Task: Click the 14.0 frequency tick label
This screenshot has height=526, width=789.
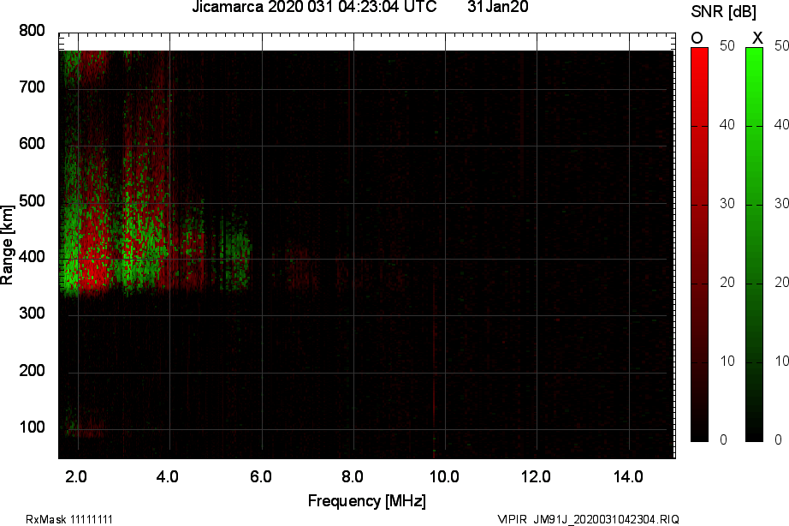Action: 627,476
